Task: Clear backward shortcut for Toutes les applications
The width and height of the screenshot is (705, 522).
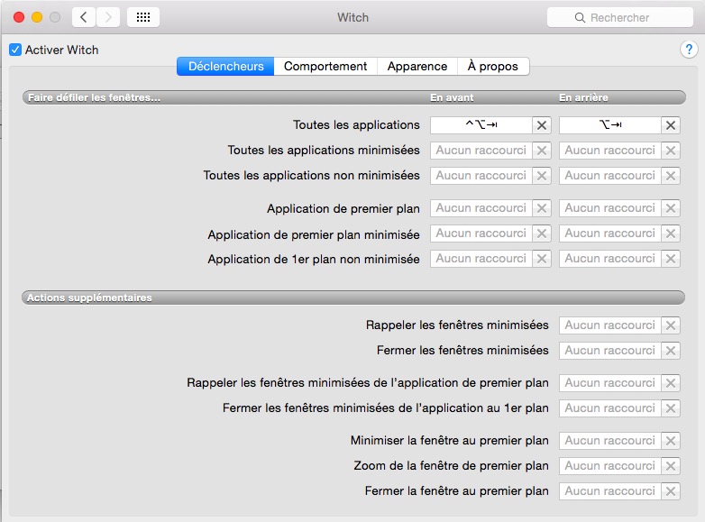Action: click(x=670, y=125)
